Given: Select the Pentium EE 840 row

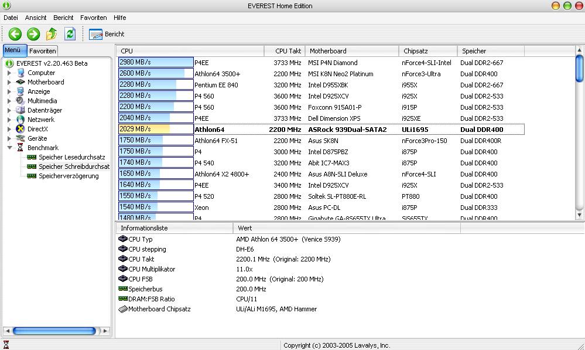Looking at the screenshot, I should click(x=321, y=85).
